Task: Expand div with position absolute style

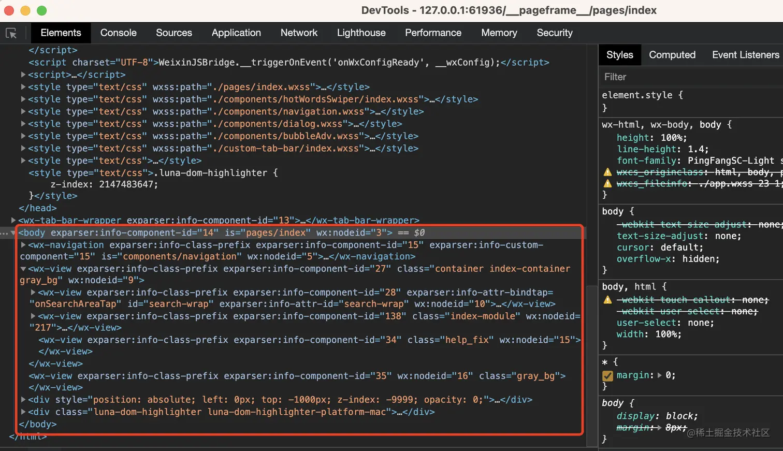Action: (x=23, y=400)
